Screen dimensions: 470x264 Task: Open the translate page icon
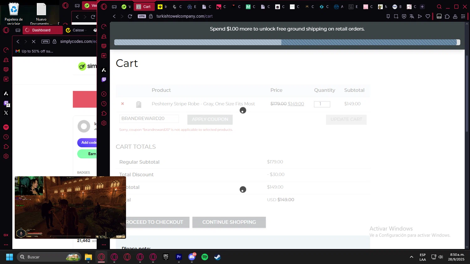point(412,16)
